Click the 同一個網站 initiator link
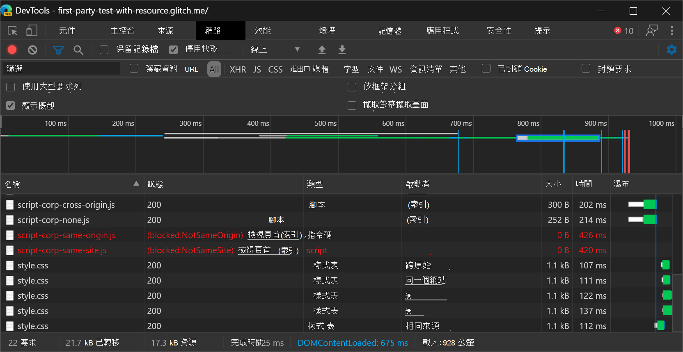This screenshot has width=683, height=352. pos(426,280)
